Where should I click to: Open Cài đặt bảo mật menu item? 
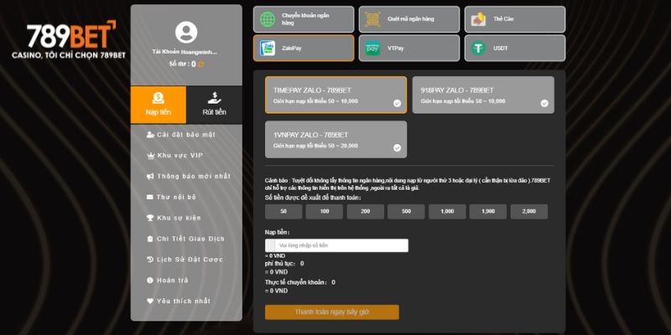(x=186, y=135)
